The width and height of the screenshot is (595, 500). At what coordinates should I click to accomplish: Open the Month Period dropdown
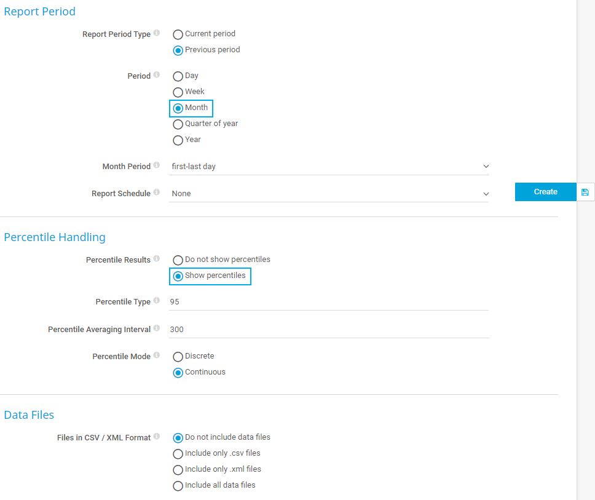329,167
